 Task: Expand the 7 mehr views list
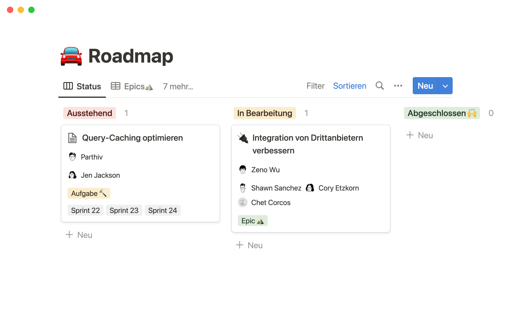pos(178,86)
